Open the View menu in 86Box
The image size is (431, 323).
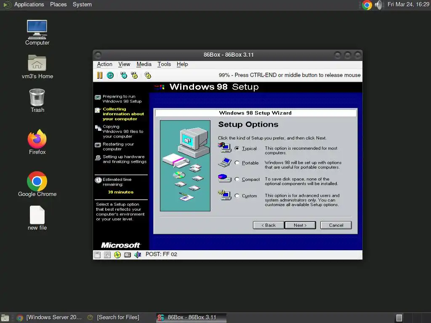(124, 64)
